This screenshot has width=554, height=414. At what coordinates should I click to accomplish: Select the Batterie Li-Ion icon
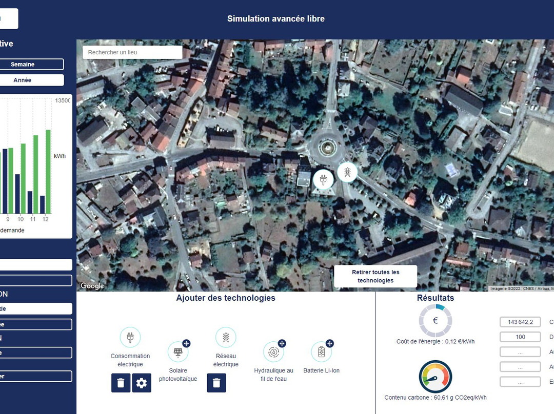[321, 351]
